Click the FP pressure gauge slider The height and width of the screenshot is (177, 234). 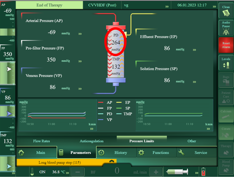tap(8, 69)
